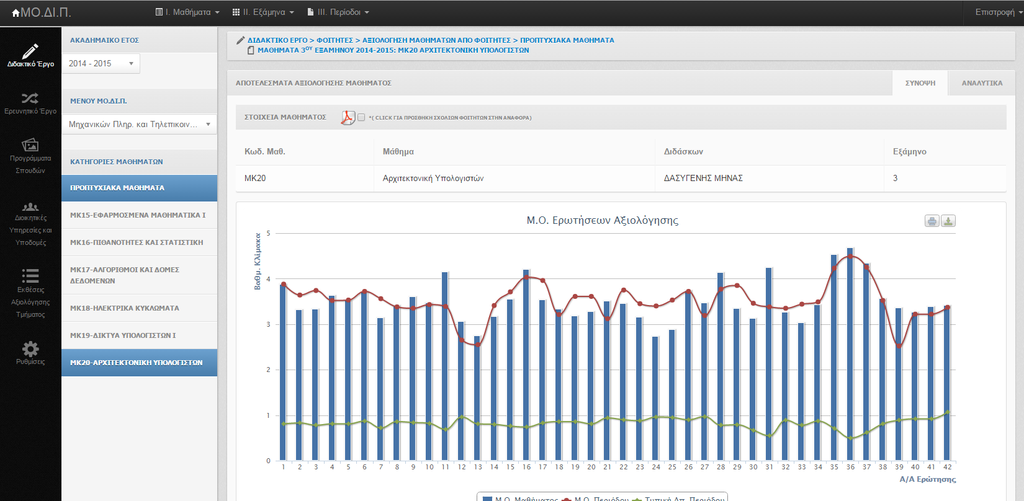Click the chart title Μ.Ο. Ερωτήσεων Αξιολόγησης
The height and width of the screenshot is (501, 1024).
point(603,220)
